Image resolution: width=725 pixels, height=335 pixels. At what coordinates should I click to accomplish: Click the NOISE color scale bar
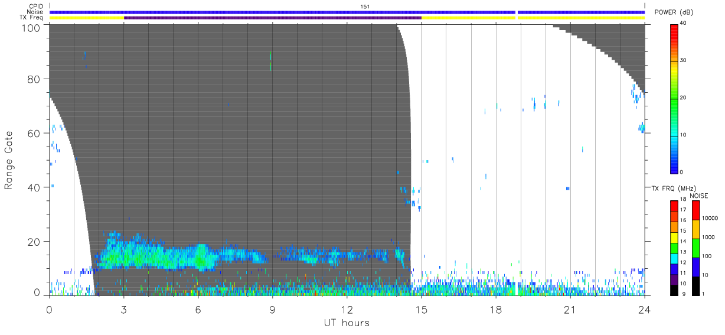click(x=695, y=248)
